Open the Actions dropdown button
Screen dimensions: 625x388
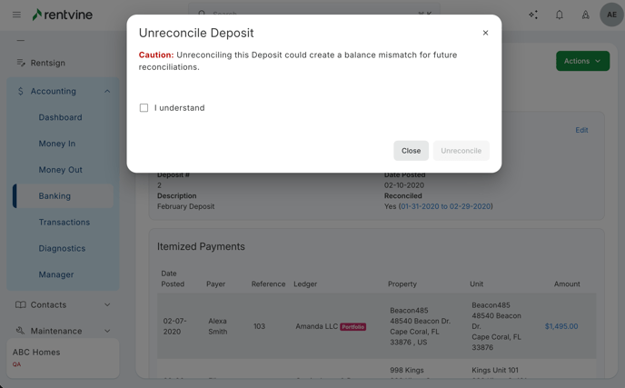(x=582, y=61)
